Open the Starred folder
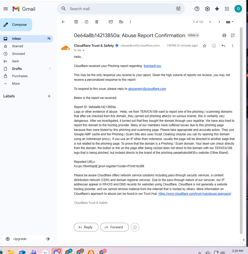Viewport: 248px width, 254px height. (x=27, y=46)
